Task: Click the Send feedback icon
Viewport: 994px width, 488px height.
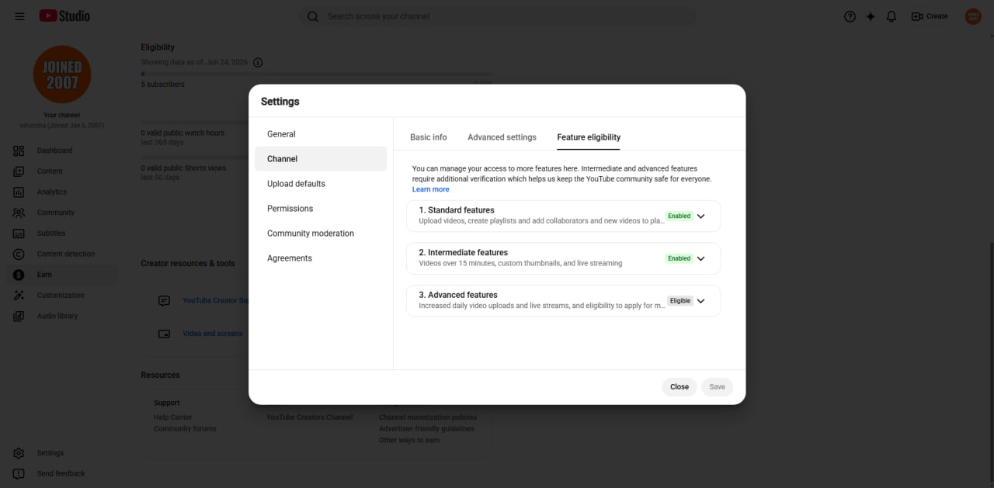Action: 19,474
